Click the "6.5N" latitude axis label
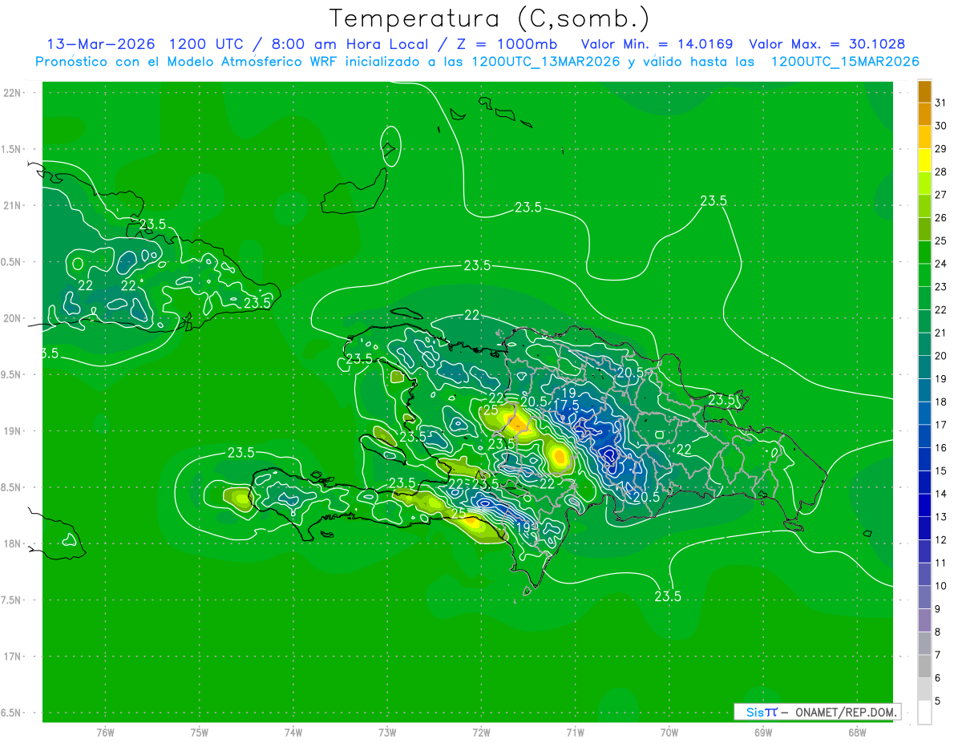The image size is (962, 743). (13, 713)
